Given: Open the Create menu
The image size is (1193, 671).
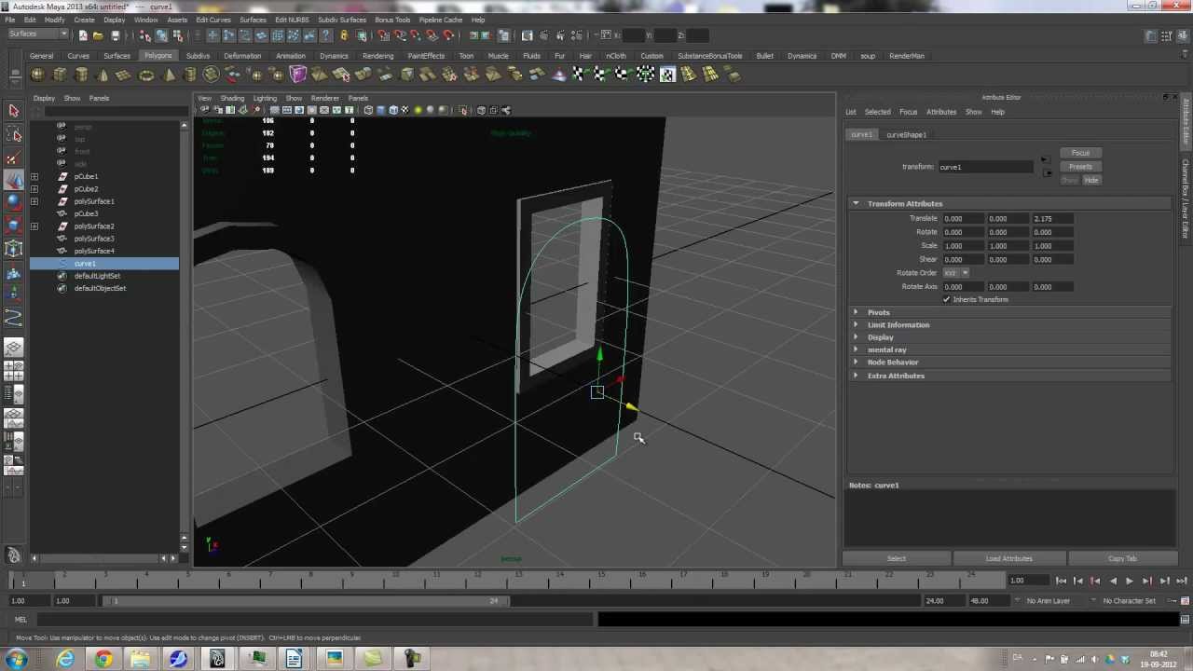Looking at the screenshot, I should tap(84, 20).
